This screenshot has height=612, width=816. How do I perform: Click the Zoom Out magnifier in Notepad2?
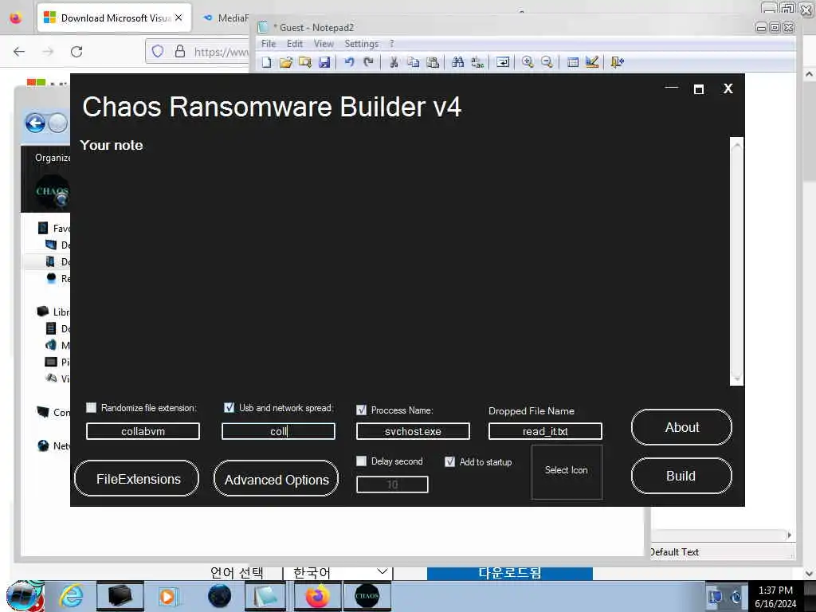tap(547, 62)
